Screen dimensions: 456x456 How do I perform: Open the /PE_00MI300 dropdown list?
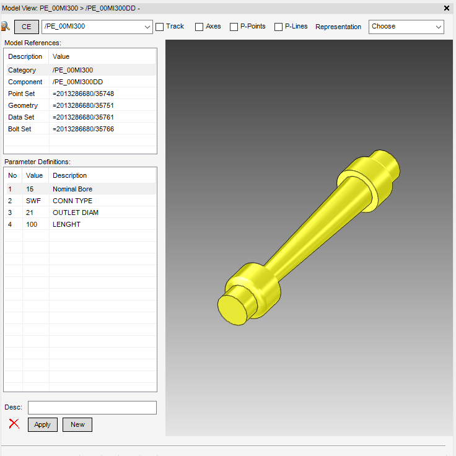point(147,27)
